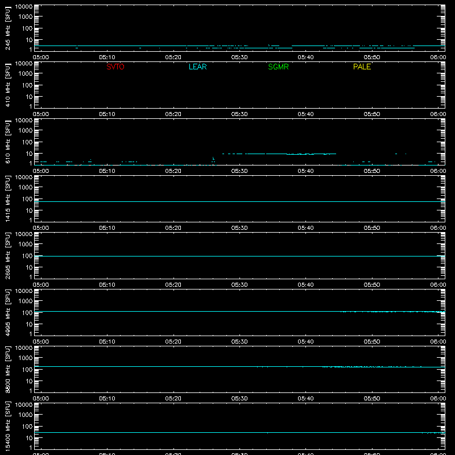The width and height of the screenshot is (455, 455).
Task: Click the flat cyan trace in 2695 MHz panel
Action: [x=239, y=256]
